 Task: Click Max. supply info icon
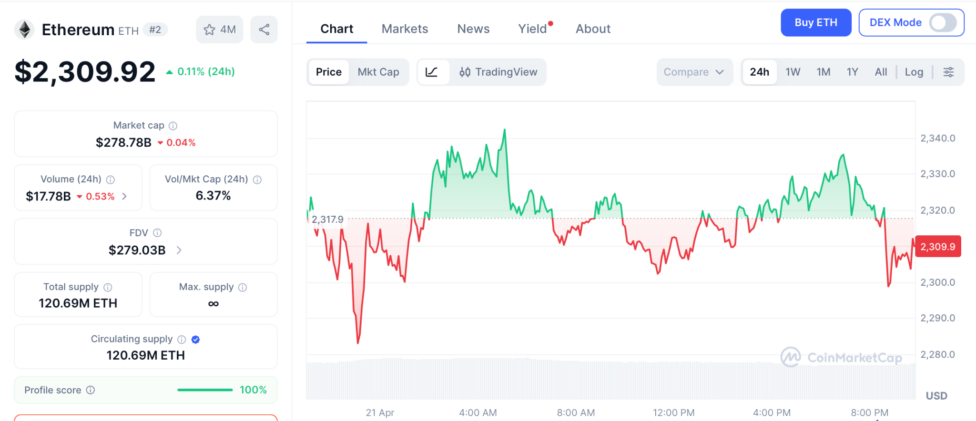click(243, 287)
